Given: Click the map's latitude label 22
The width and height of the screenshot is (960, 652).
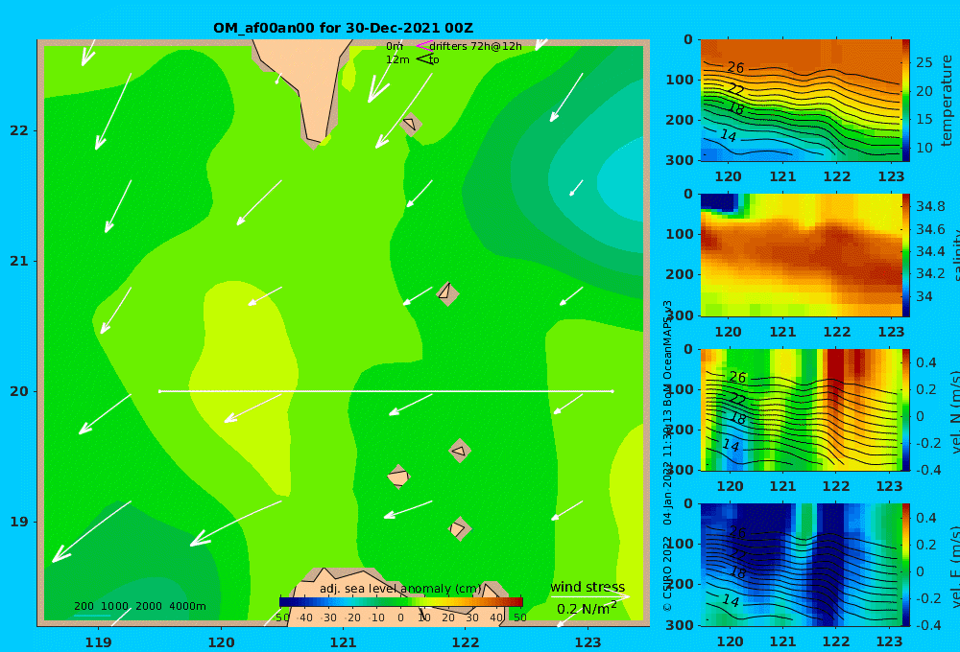Looking at the screenshot, I should tap(19, 130).
